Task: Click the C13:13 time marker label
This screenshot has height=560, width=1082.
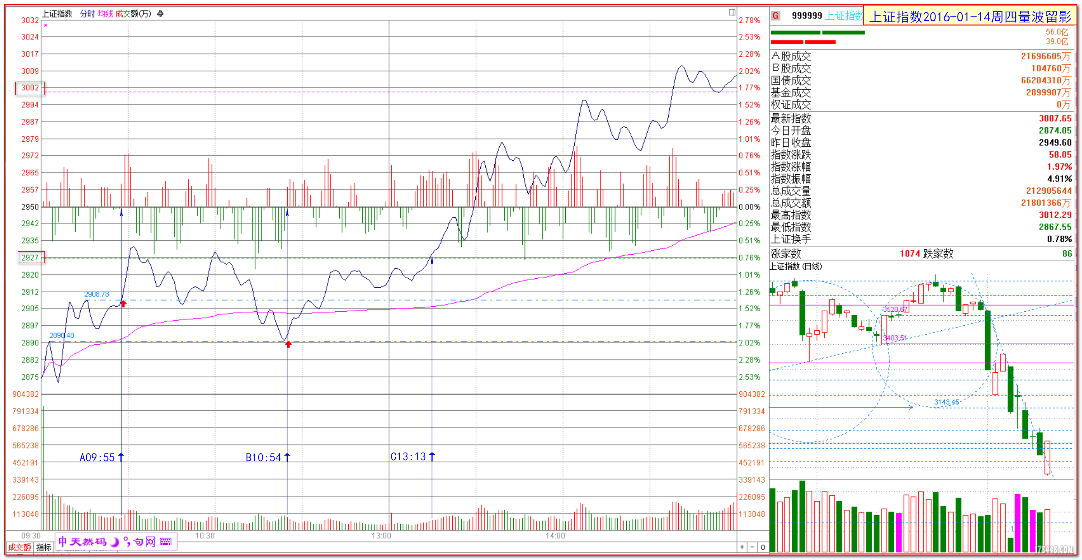Action: (x=408, y=457)
